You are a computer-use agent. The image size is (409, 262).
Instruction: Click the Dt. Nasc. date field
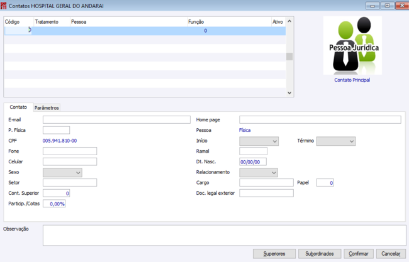point(253,161)
